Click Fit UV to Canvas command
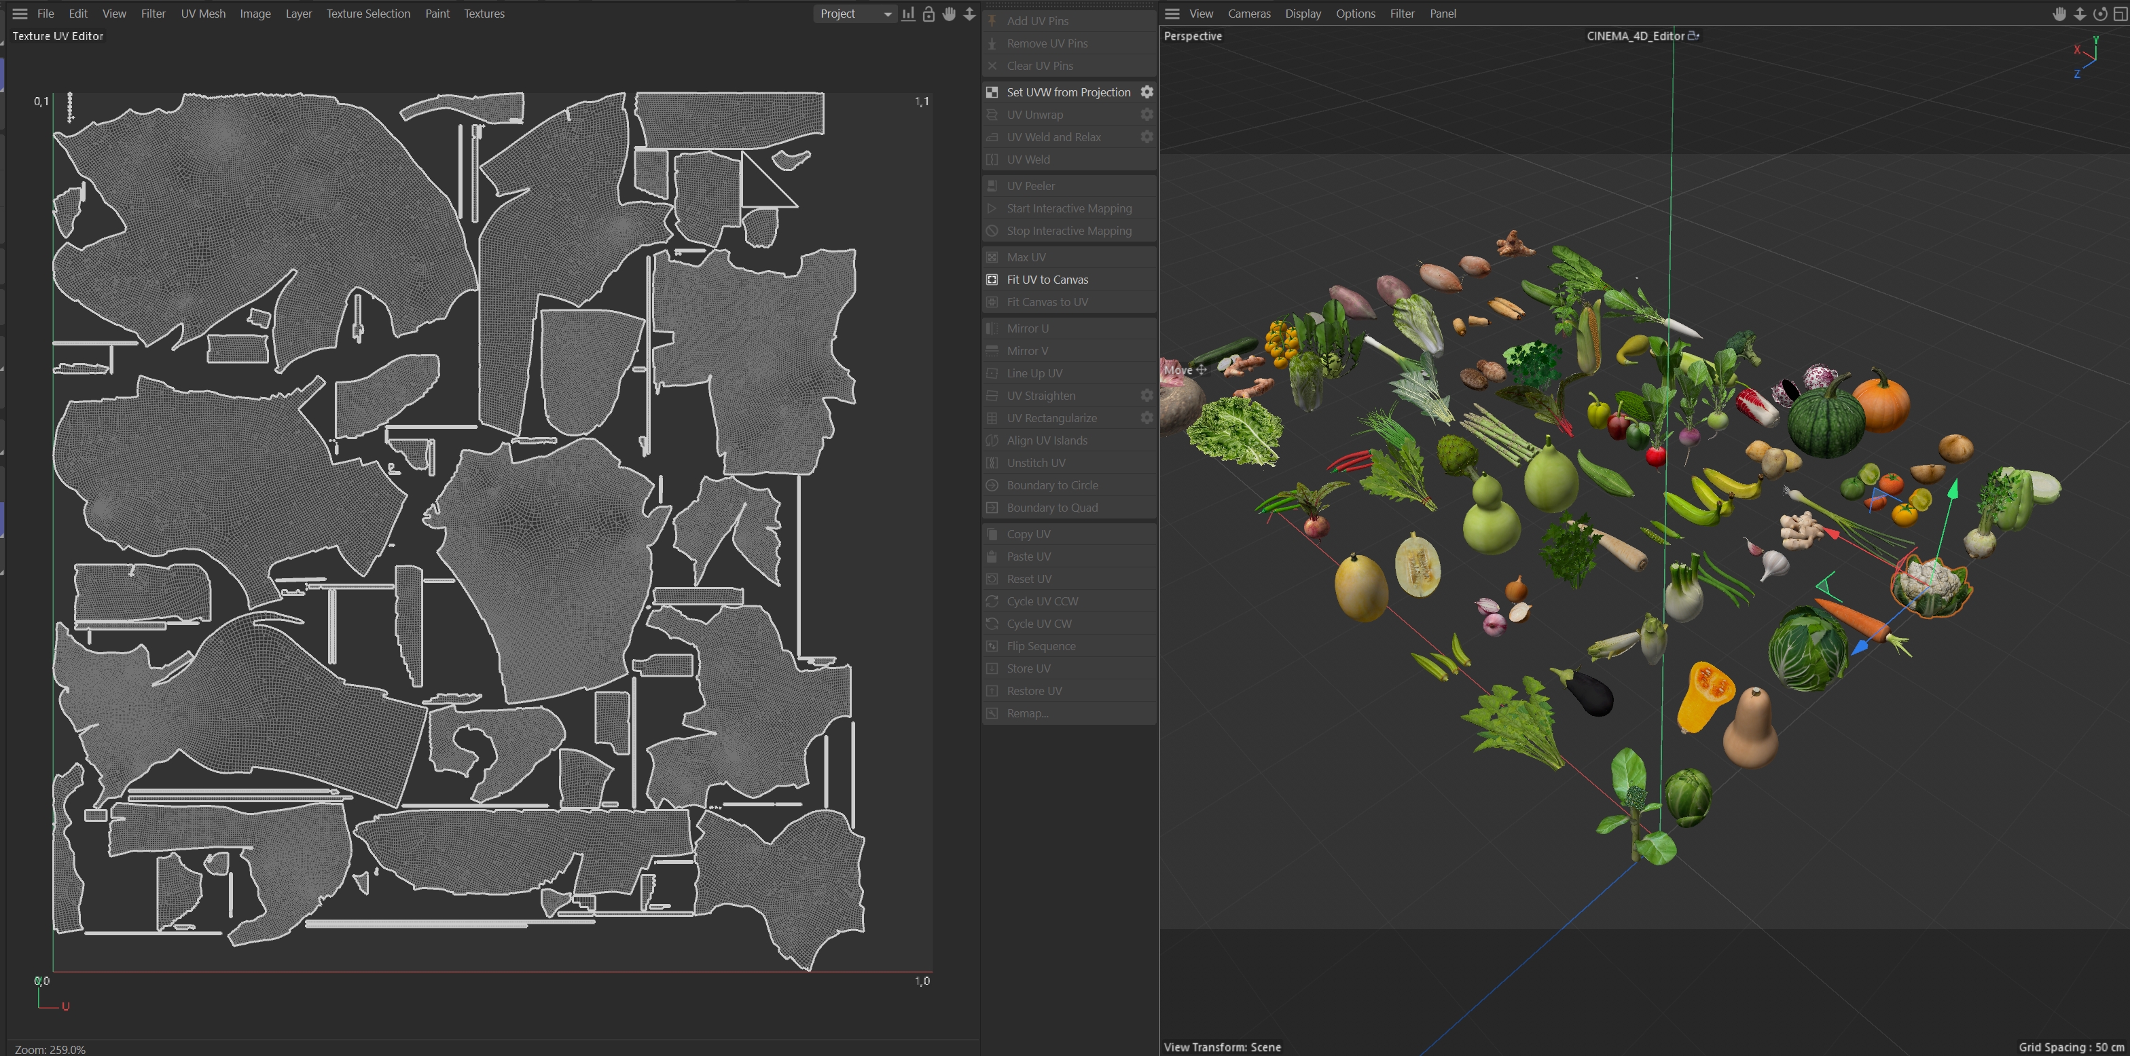This screenshot has width=2130, height=1056. pyautogui.click(x=1047, y=280)
